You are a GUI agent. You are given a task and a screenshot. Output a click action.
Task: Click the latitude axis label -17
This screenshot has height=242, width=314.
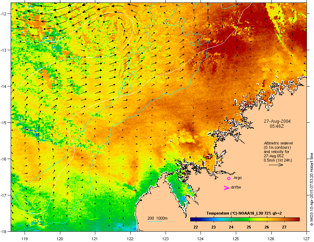pos(4,195)
